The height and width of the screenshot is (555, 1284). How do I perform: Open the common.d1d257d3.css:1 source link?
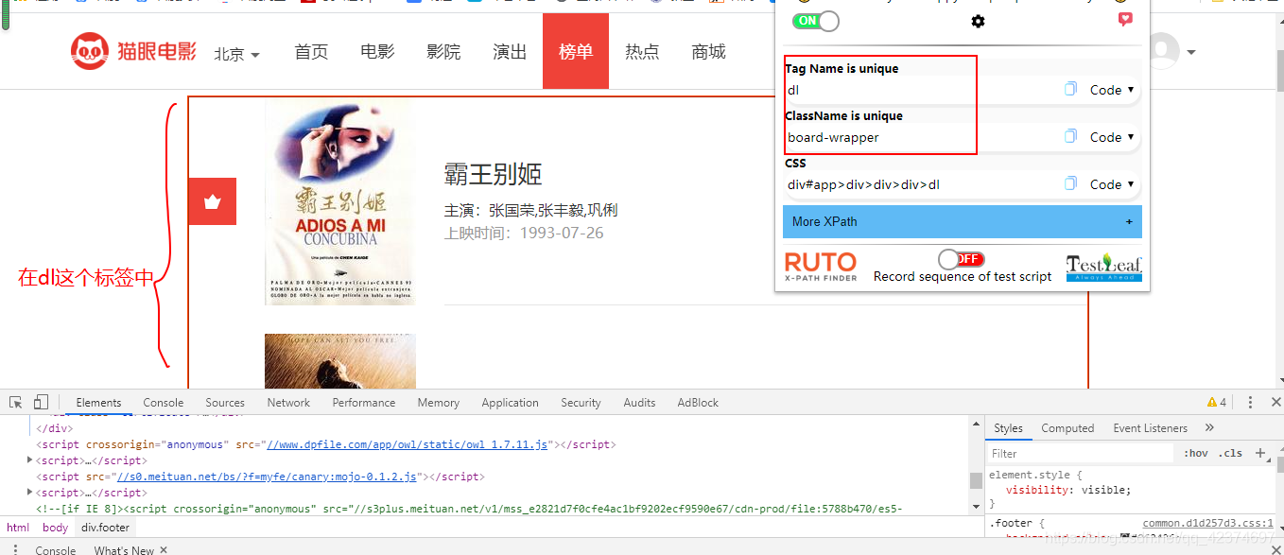[1208, 523]
